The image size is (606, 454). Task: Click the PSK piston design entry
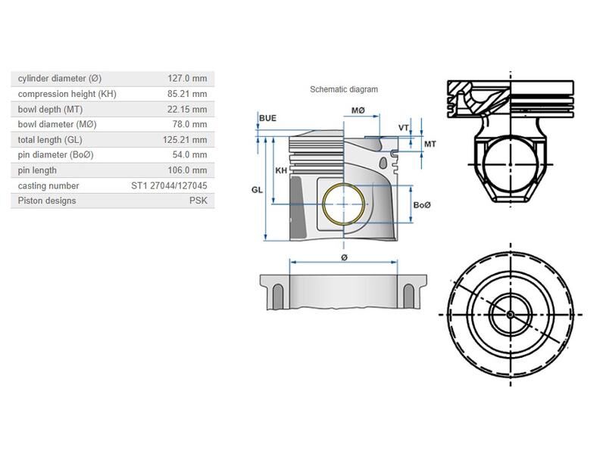(x=199, y=200)
